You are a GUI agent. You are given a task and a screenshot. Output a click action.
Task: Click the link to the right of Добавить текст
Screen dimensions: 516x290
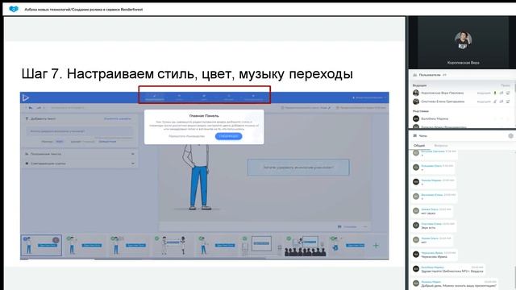(118, 118)
